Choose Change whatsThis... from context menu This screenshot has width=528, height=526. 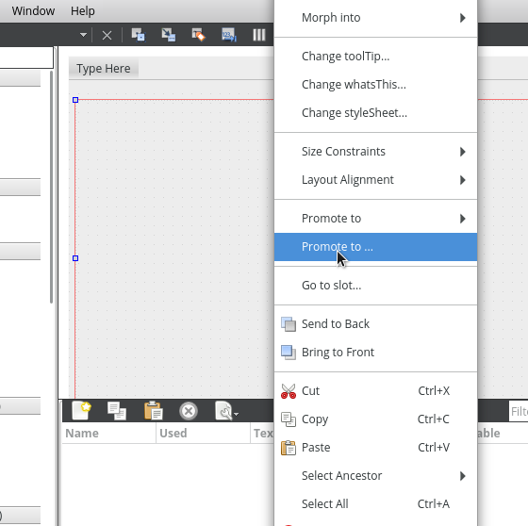tap(375, 85)
